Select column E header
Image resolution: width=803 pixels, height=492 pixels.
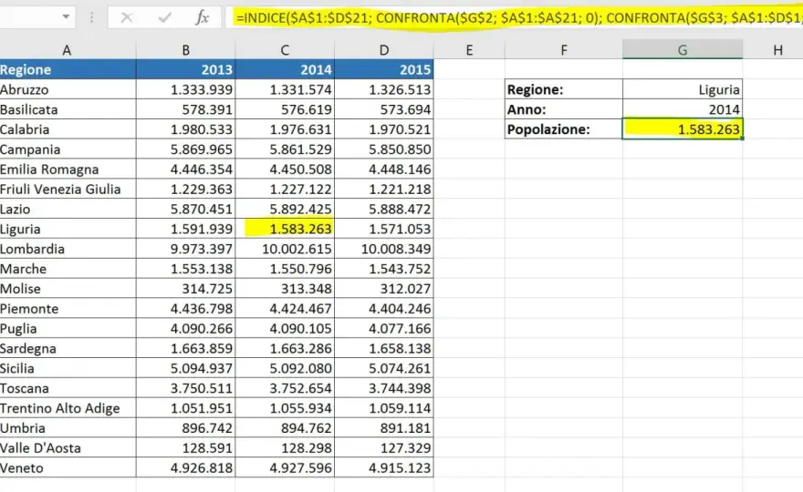point(469,49)
